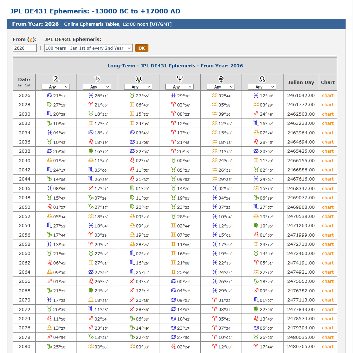Viewport: 353px width, 353px height.
Task: Open chart link for year 2080
Action: tap(328, 346)
